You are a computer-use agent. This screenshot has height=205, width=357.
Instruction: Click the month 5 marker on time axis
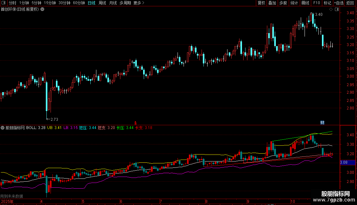coord(83,201)
